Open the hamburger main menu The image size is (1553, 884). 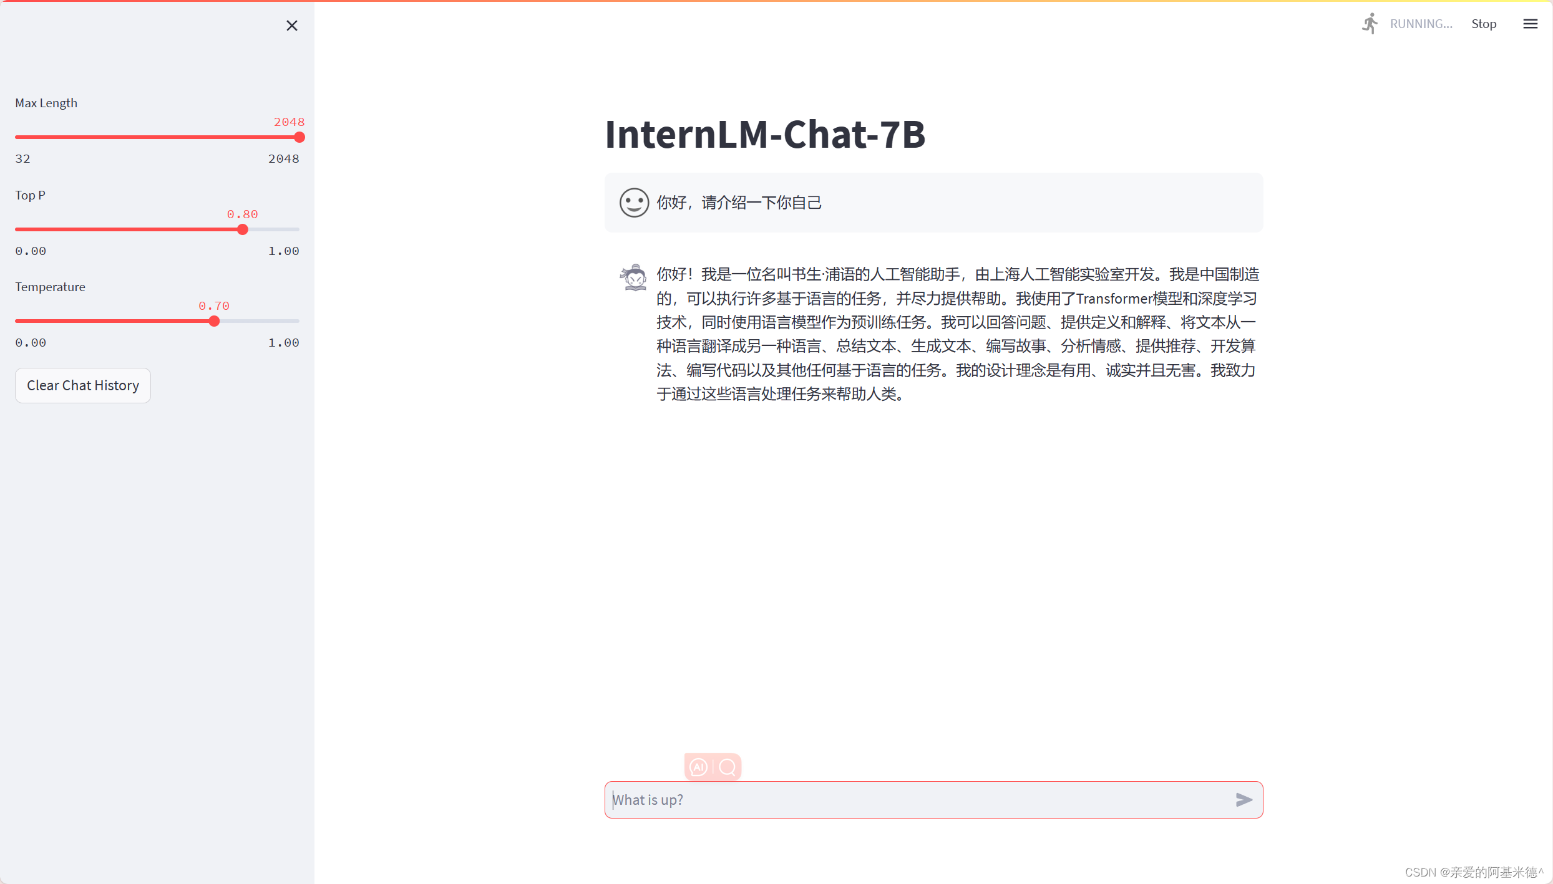coord(1530,24)
